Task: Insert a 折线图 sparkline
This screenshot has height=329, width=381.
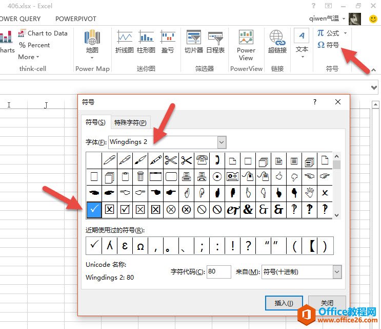Action: pos(125,42)
